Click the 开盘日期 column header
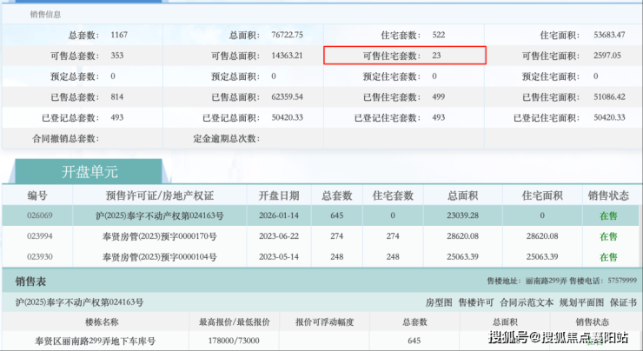643x351 pixels. (278, 194)
